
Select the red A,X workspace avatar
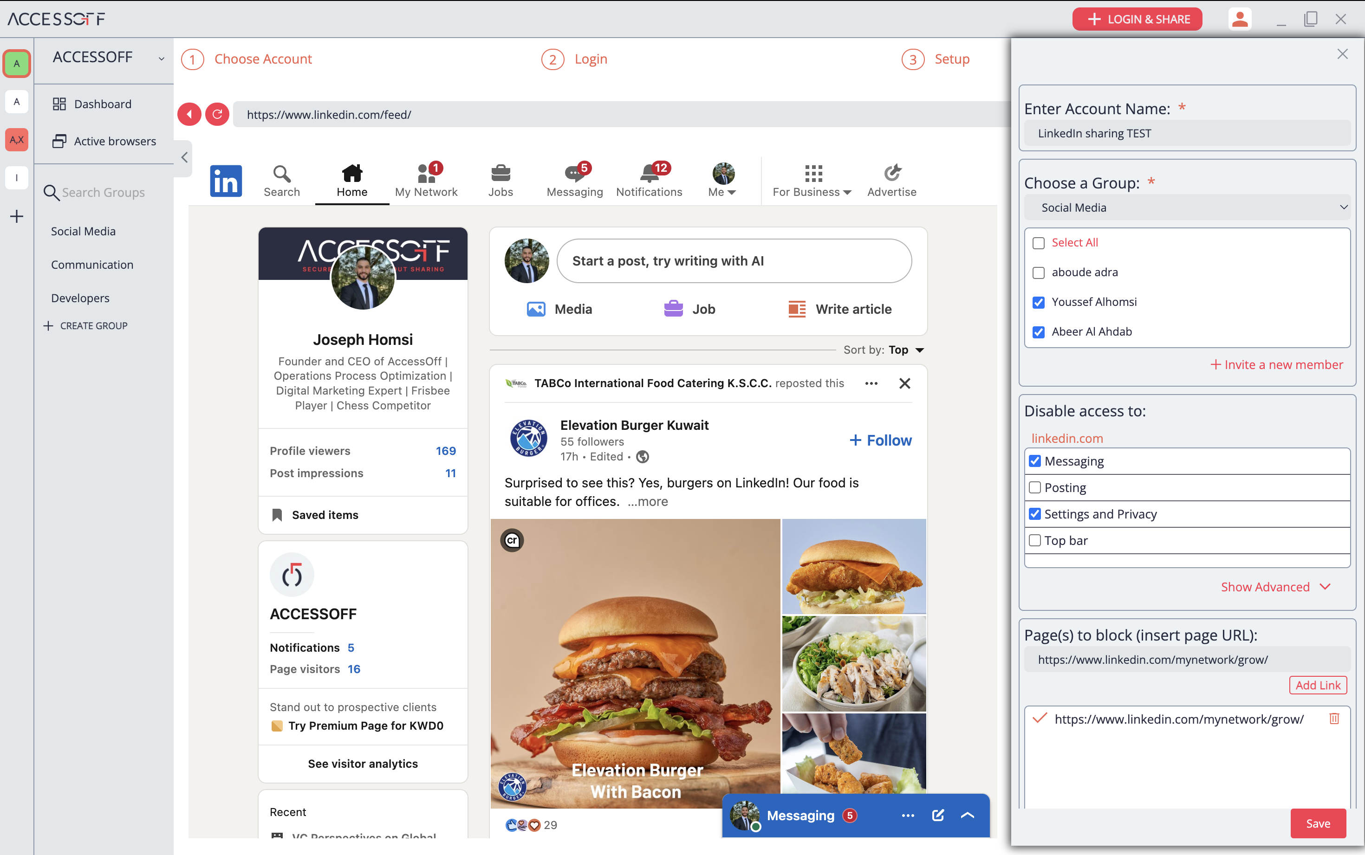(x=17, y=140)
